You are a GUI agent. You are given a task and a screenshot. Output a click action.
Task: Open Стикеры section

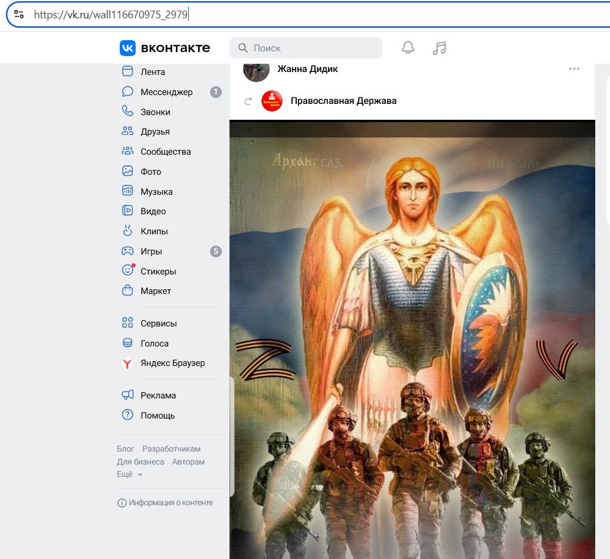pos(158,272)
